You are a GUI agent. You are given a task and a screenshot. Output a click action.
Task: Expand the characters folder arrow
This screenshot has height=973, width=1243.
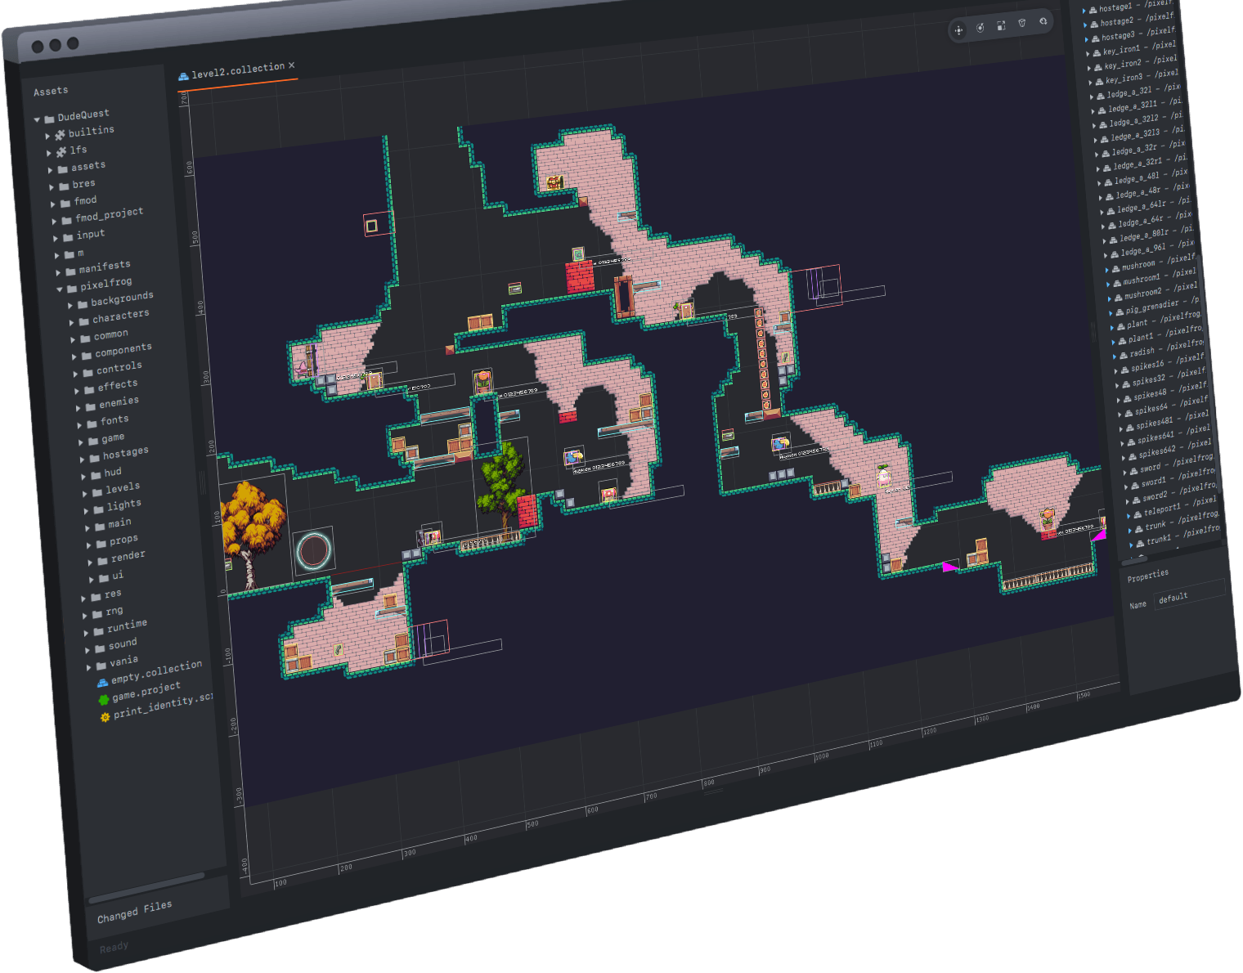(x=72, y=322)
